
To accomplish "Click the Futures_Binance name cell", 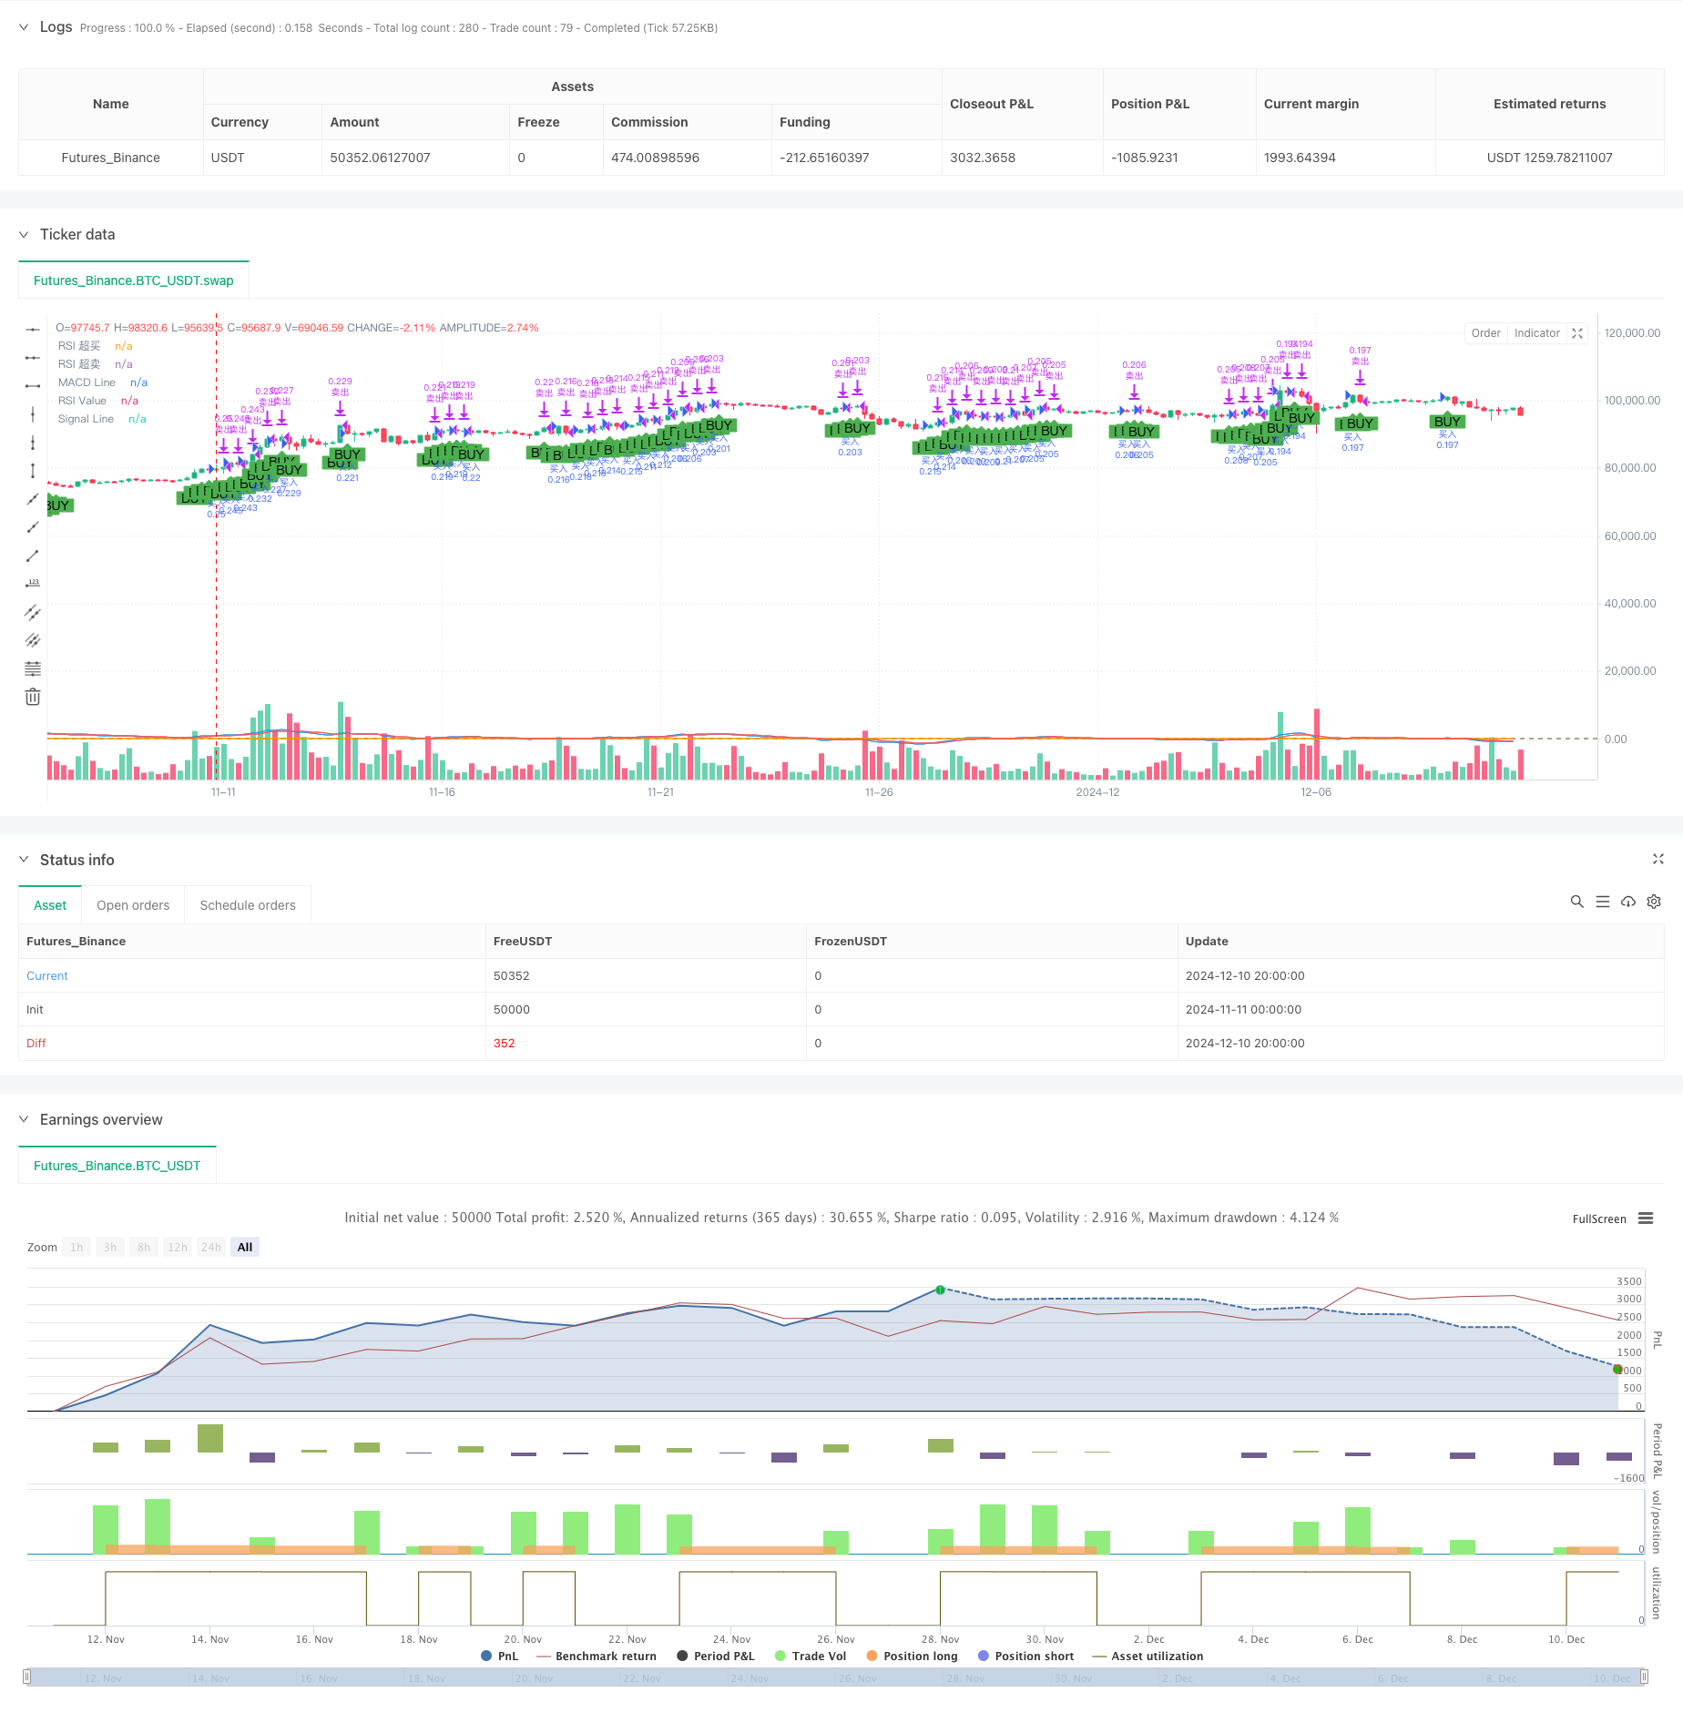I will coord(110,158).
